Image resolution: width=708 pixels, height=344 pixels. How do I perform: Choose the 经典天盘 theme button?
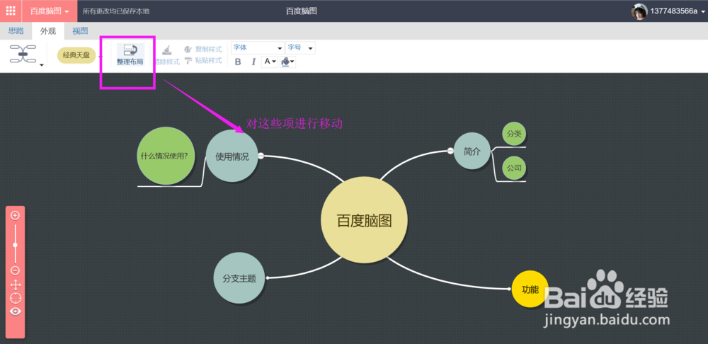tap(76, 55)
